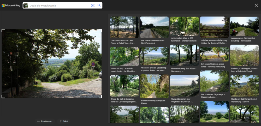
Task: Close the visual search overlay
Action: [x=256, y=5]
